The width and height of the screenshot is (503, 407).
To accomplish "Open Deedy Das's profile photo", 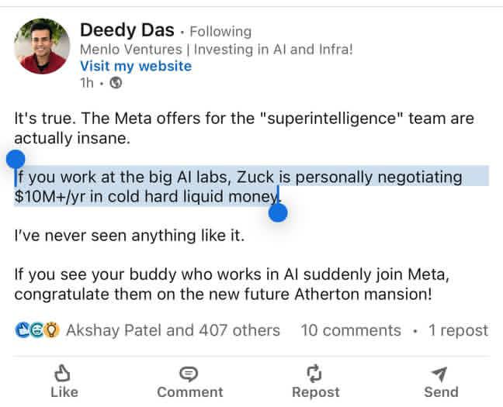I will tap(41, 47).
